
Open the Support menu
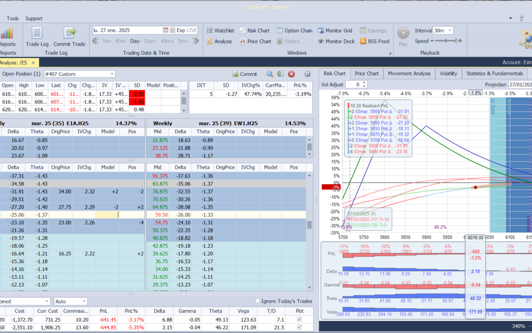click(34, 18)
